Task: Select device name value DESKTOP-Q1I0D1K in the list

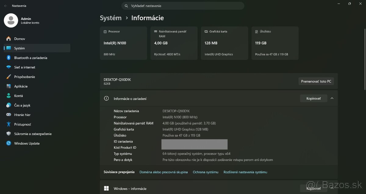Action: 176,111
